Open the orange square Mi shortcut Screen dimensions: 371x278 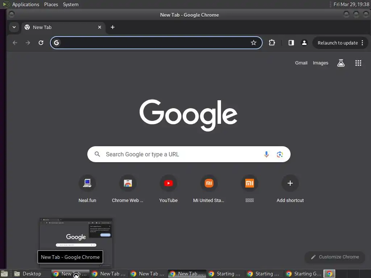click(250, 188)
